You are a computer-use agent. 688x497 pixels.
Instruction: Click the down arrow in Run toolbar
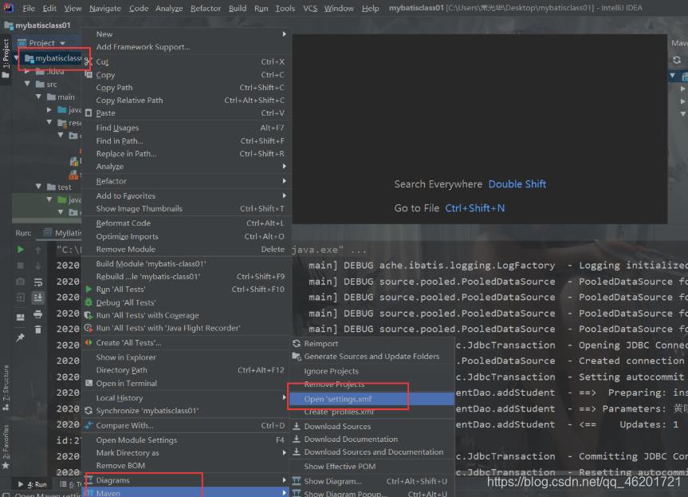[38, 266]
